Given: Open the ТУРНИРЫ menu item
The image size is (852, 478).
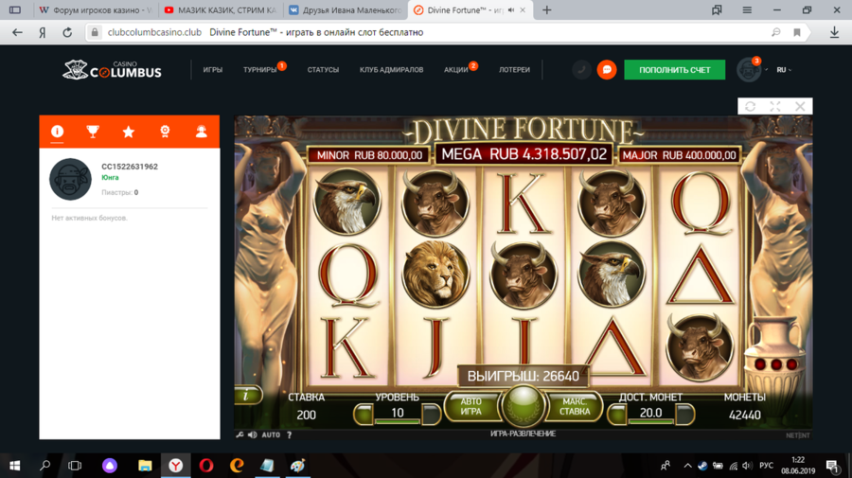Looking at the screenshot, I should point(259,70).
